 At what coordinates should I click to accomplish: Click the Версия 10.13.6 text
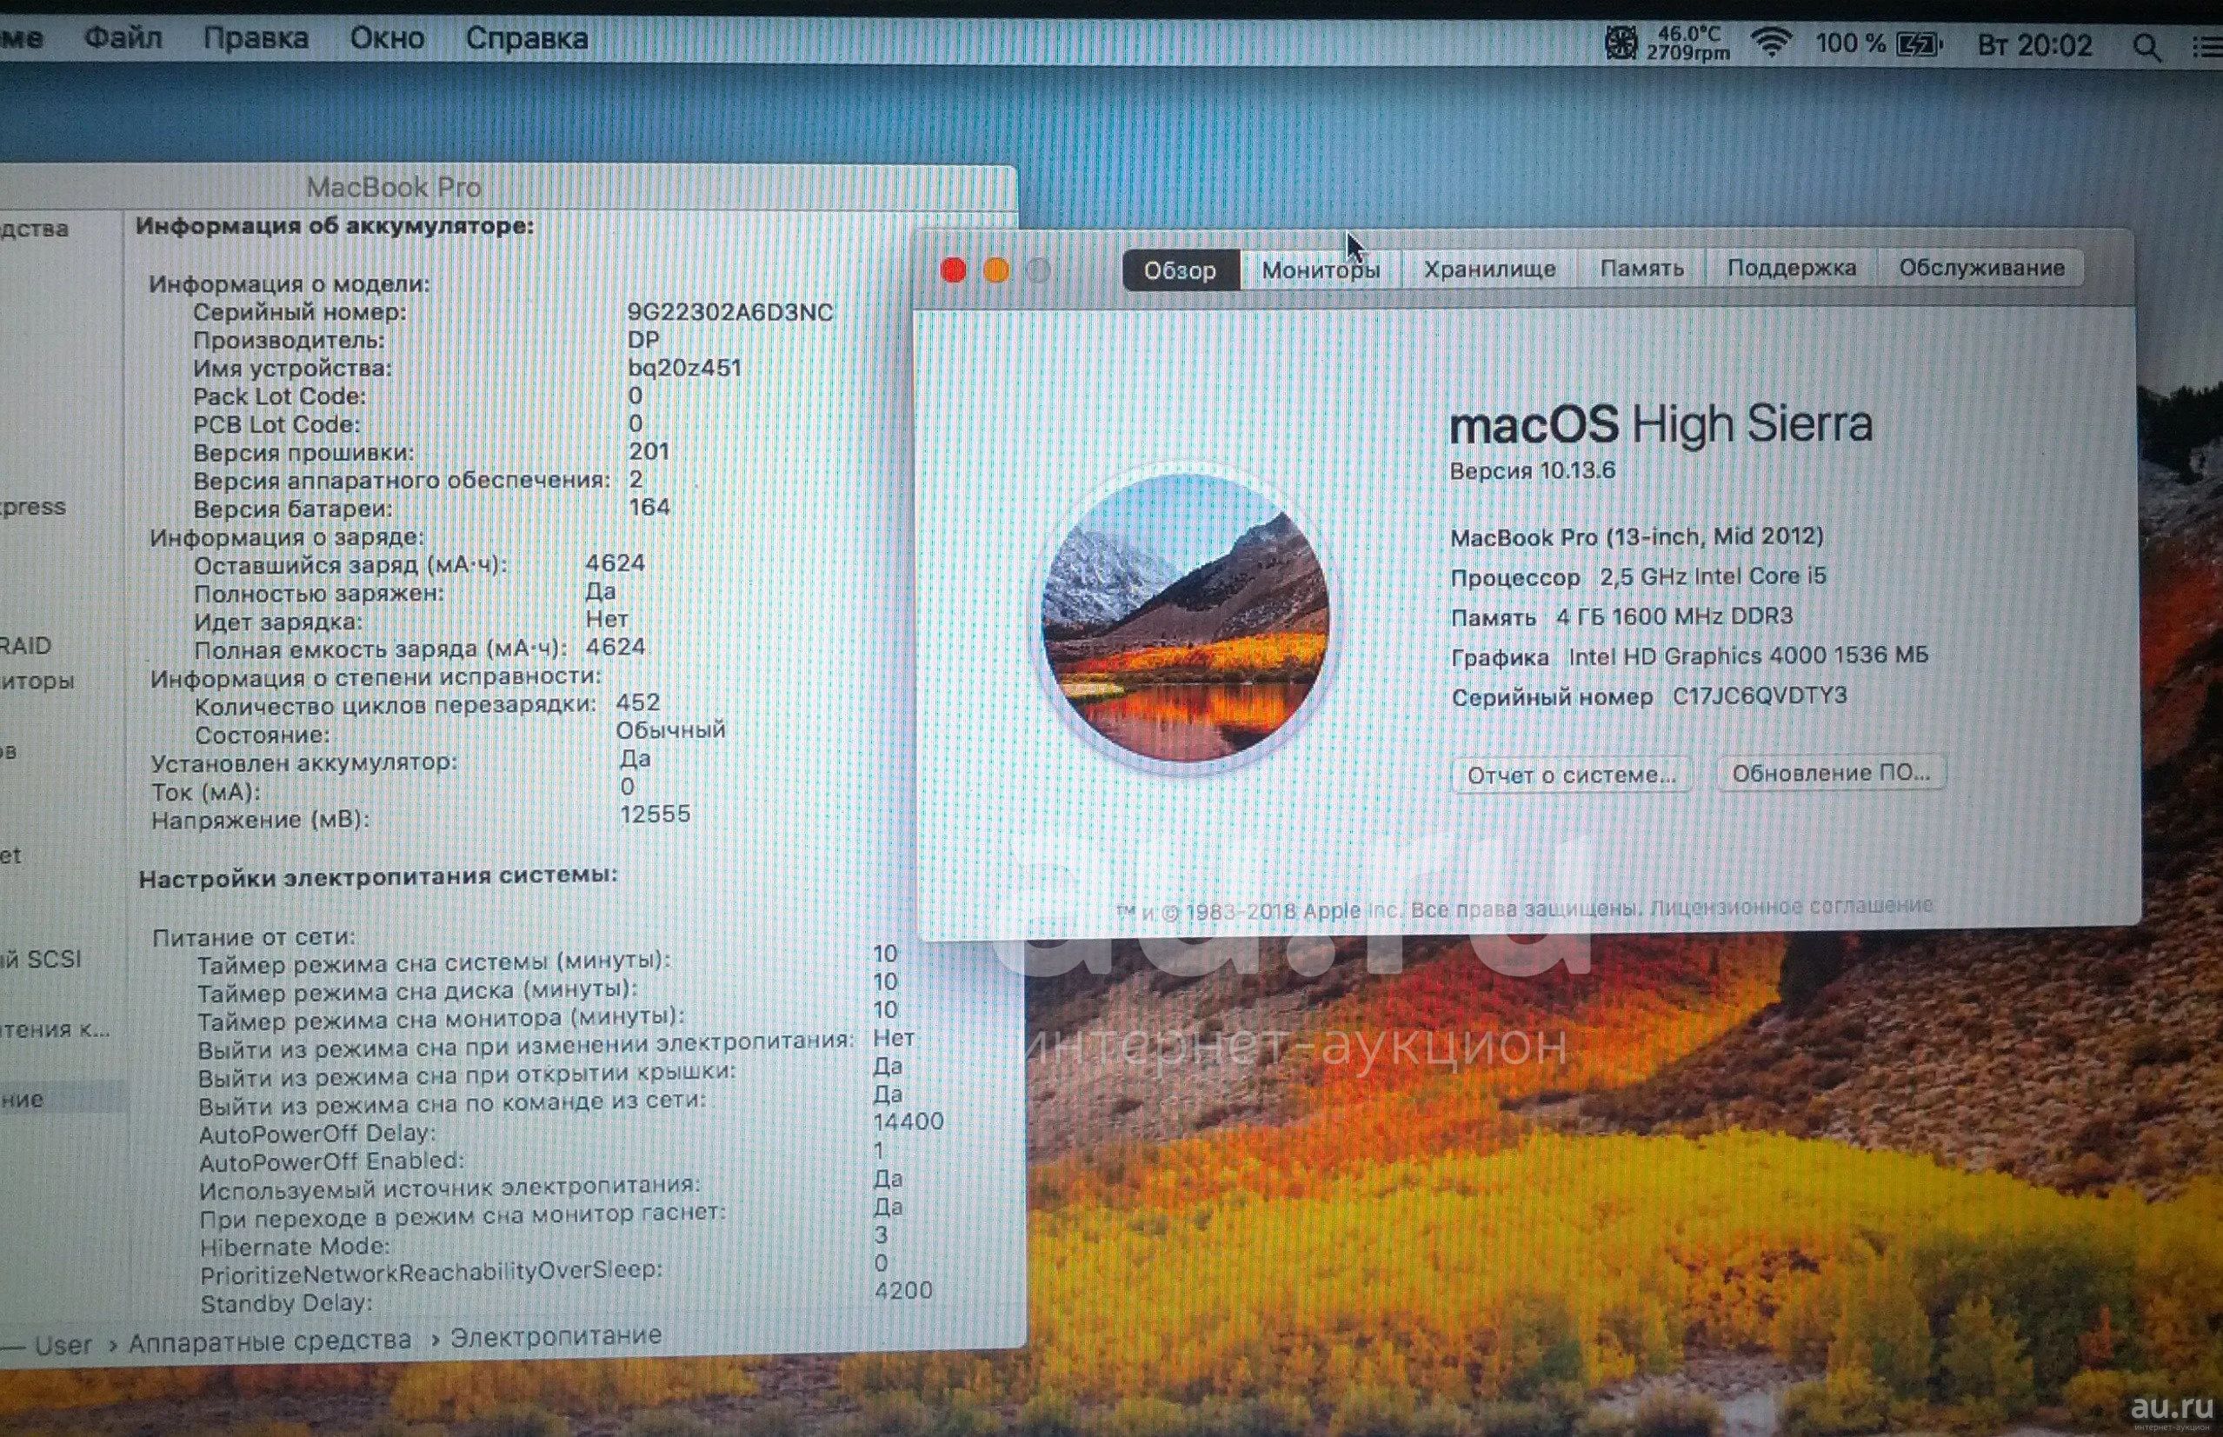coord(1533,470)
